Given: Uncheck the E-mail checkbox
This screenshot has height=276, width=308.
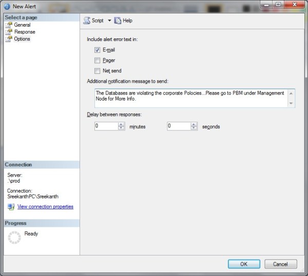Looking at the screenshot, I should [98, 50].
